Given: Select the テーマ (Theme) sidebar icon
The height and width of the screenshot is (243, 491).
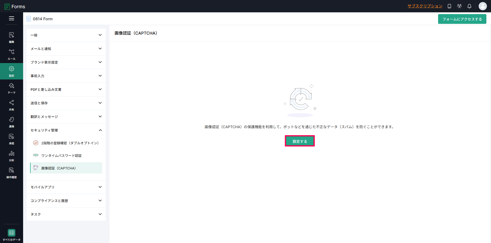Looking at the screenshot, I should pyautogui.click(x=12, y=88).
